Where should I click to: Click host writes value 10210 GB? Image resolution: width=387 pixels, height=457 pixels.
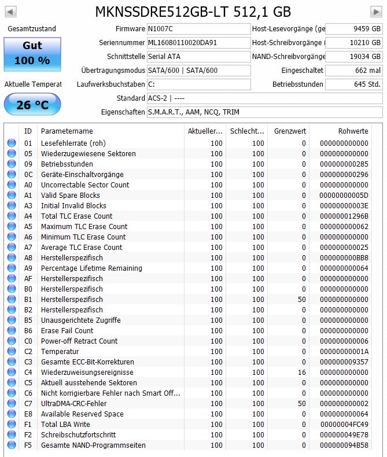[354, 43]
